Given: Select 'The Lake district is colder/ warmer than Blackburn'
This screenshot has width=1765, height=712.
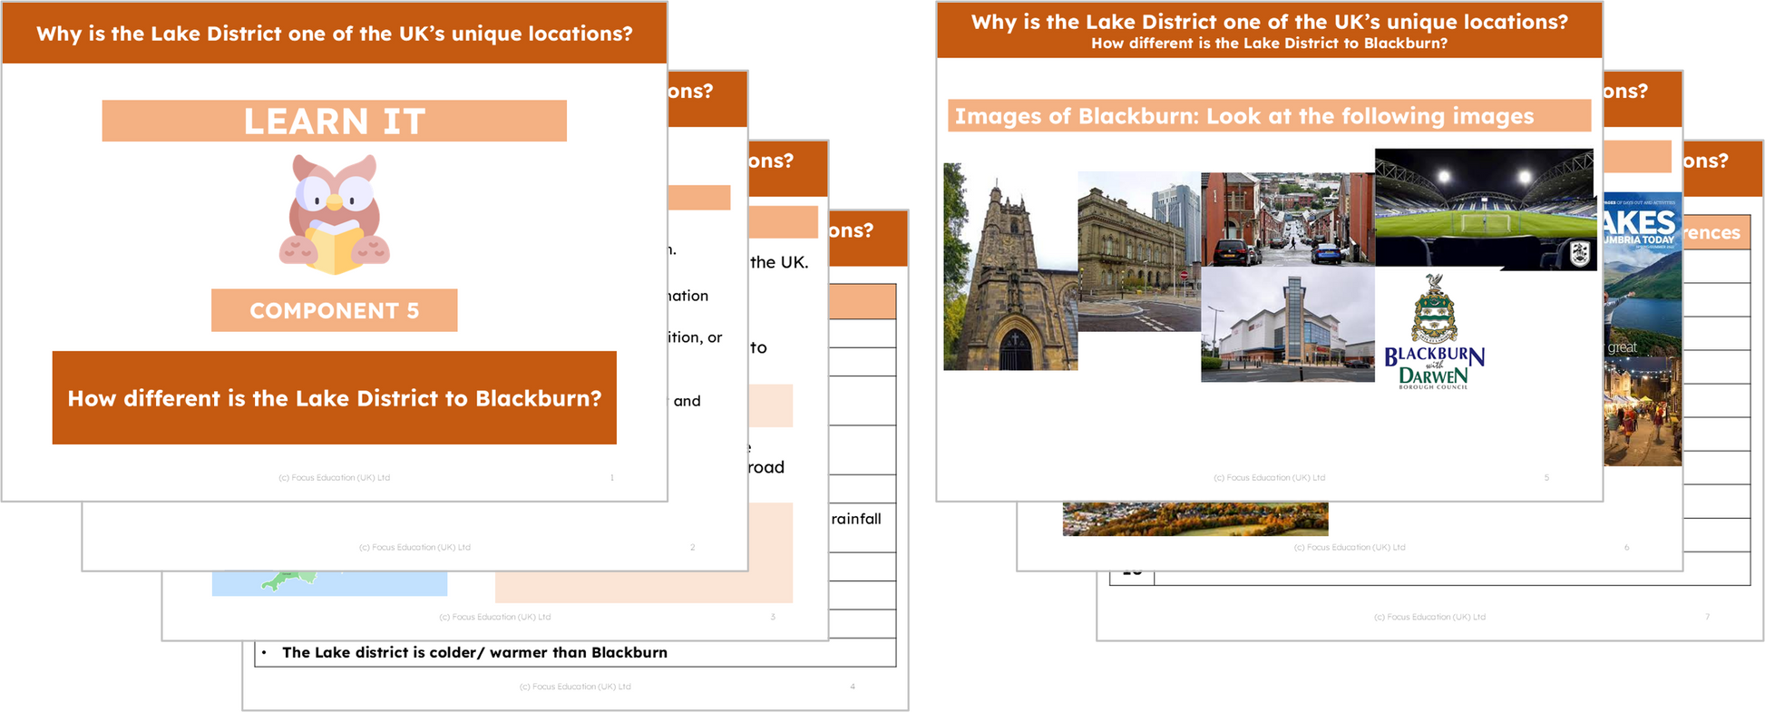Looking at the screenshot, I should [x=474, y=652].
